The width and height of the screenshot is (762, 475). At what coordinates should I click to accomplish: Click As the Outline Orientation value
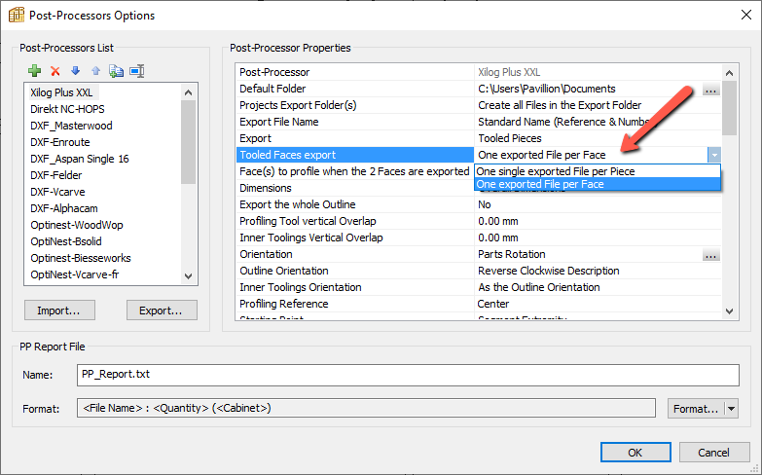[539, 287]
